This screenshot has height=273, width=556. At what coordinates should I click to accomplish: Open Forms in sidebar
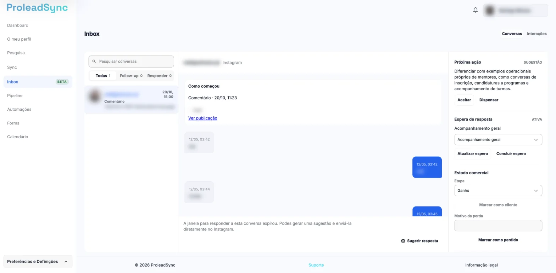(13, 123)
